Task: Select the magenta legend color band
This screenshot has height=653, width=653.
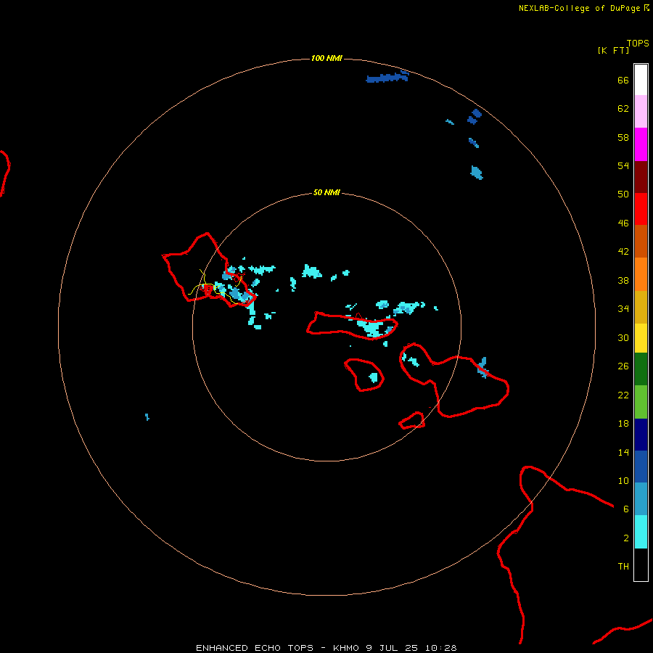Action: 641,144
